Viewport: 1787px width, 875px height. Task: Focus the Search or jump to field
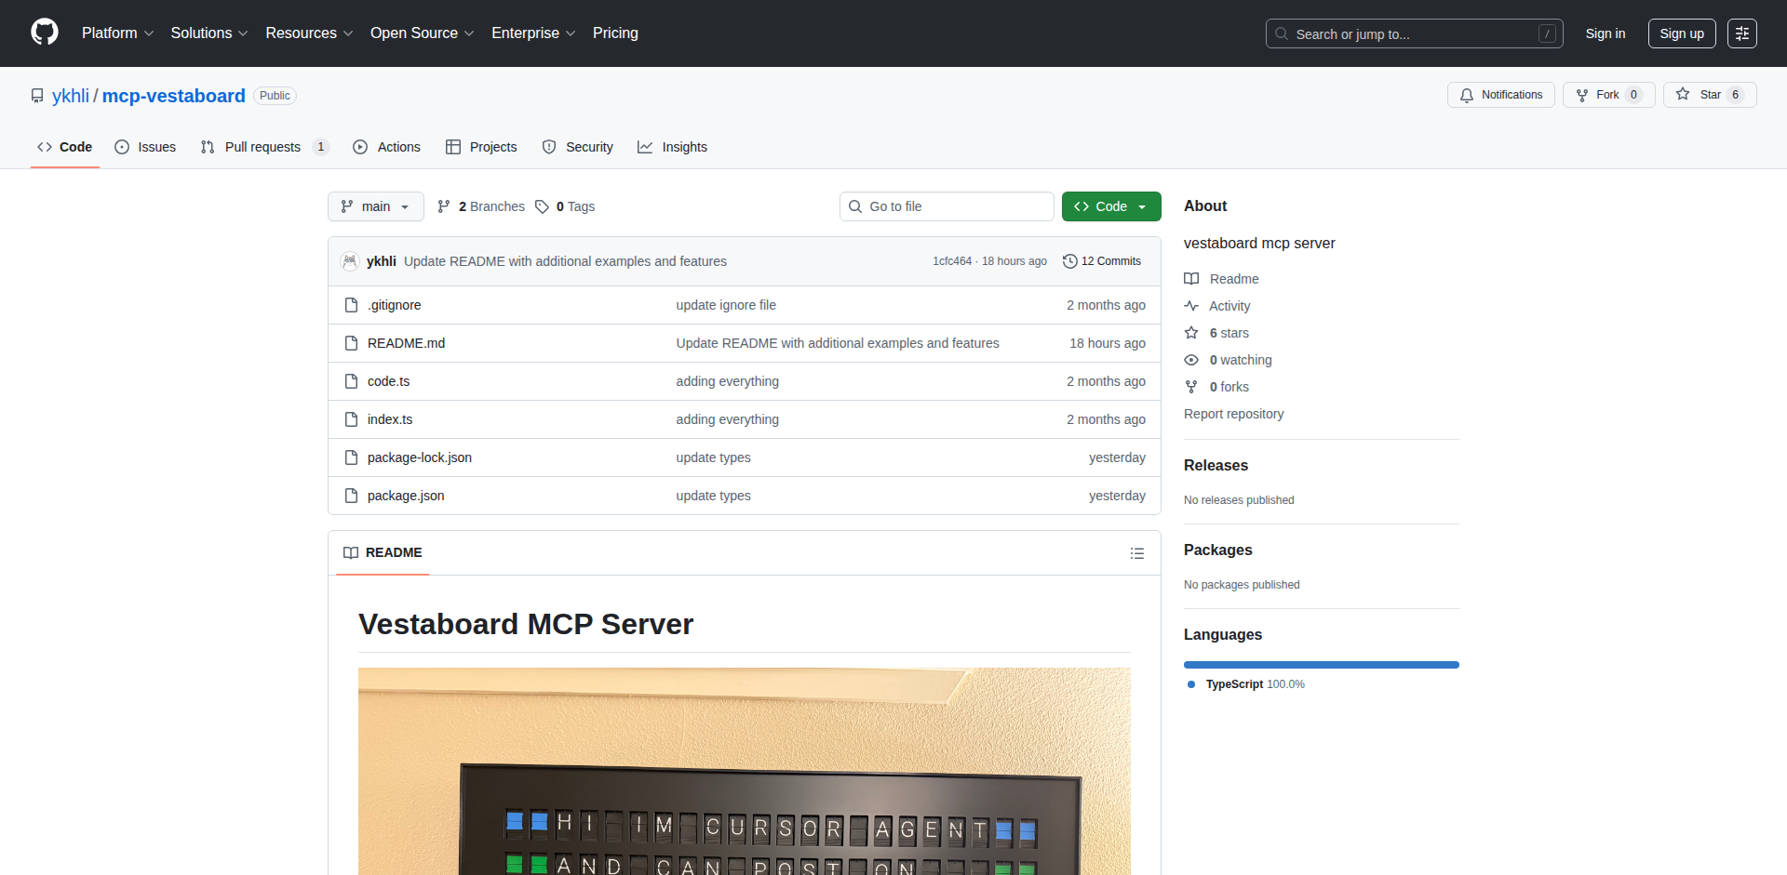(1414, 33)
